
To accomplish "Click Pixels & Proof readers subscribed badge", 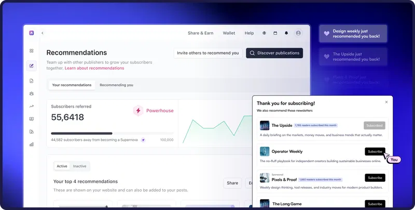I will [x=320, y=179].
